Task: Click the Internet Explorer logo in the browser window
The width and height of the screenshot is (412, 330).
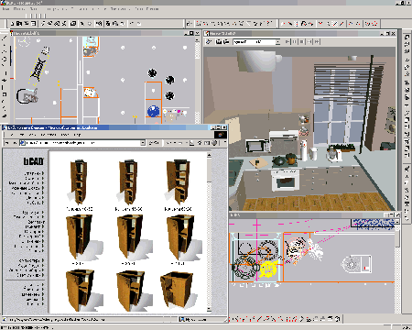Action: (x=221, y=135)
